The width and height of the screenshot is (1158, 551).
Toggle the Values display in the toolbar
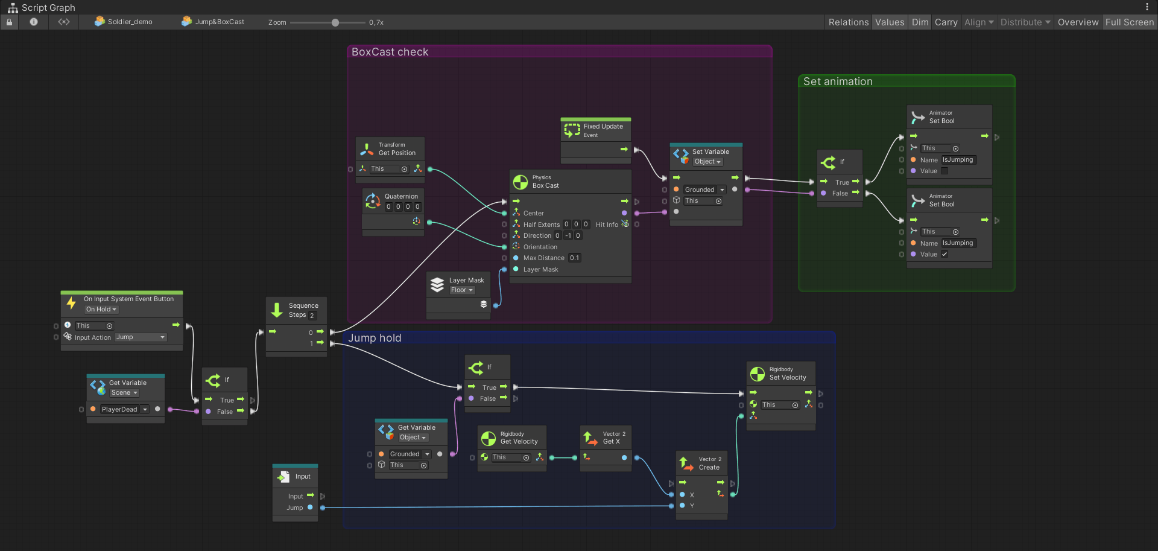click(889, 22)
